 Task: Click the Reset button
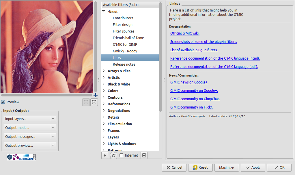200,168
